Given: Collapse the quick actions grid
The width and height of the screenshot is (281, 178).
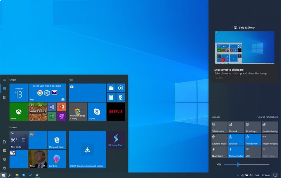Looking at the screenshot, I should [x=216, y=117].
